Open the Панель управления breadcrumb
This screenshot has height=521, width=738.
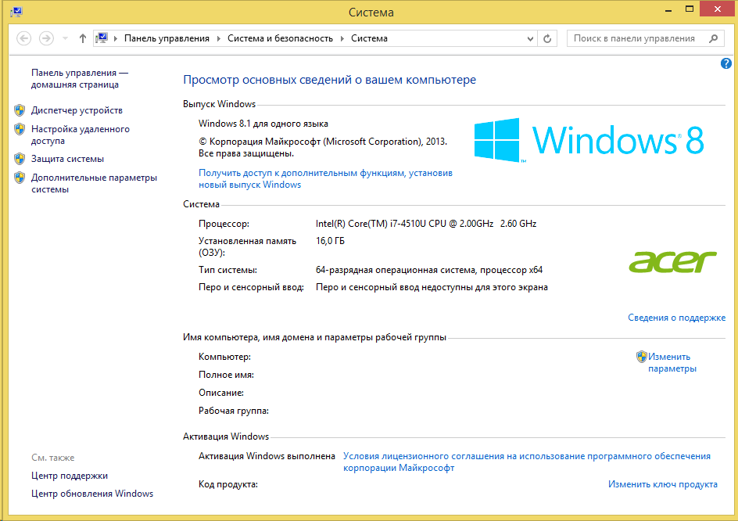click(x=167, y=38)
